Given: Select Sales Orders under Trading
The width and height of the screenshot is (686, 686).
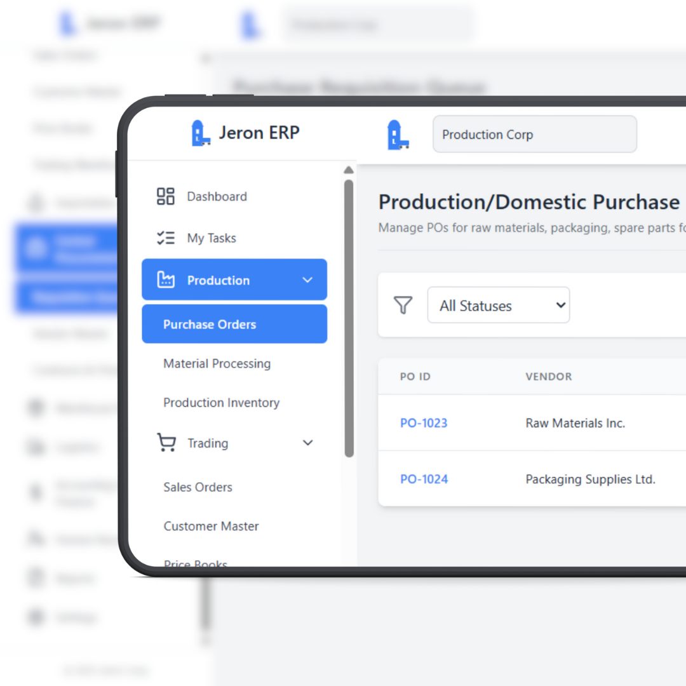Looking at the screenshot, I should point(198,487).
